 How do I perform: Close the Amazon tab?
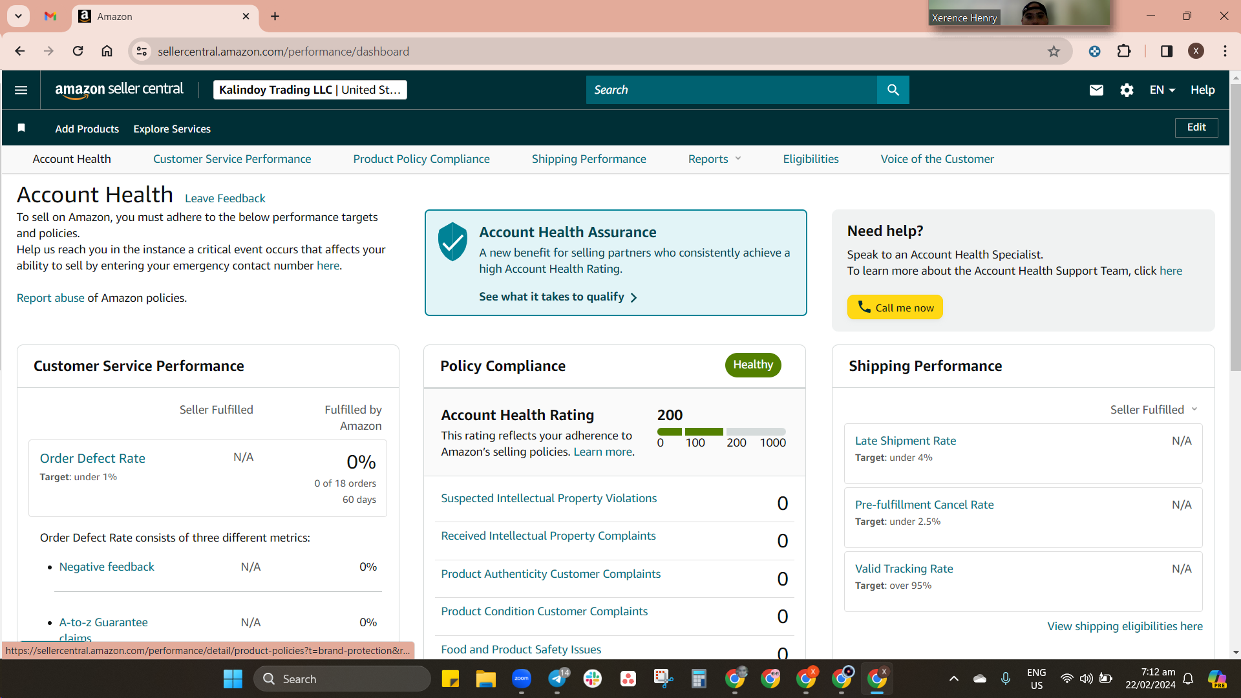(246, 16)
